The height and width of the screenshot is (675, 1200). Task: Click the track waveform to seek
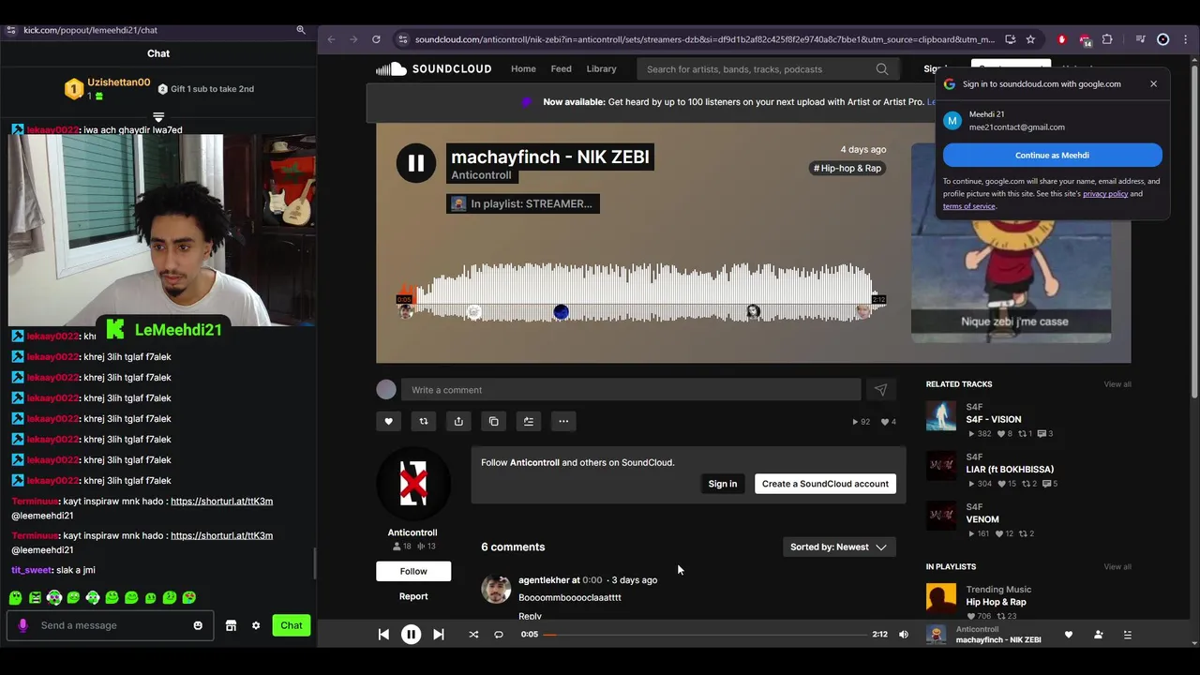point(641,292)
